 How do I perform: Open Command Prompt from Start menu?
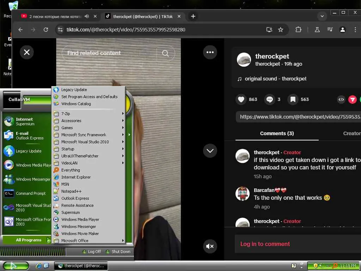click(x=27, y=193)
